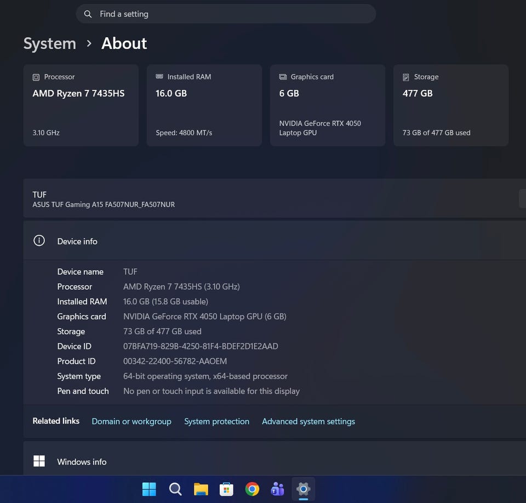
Task: Click the 477 GB storage value
Action: pos(418,93)
